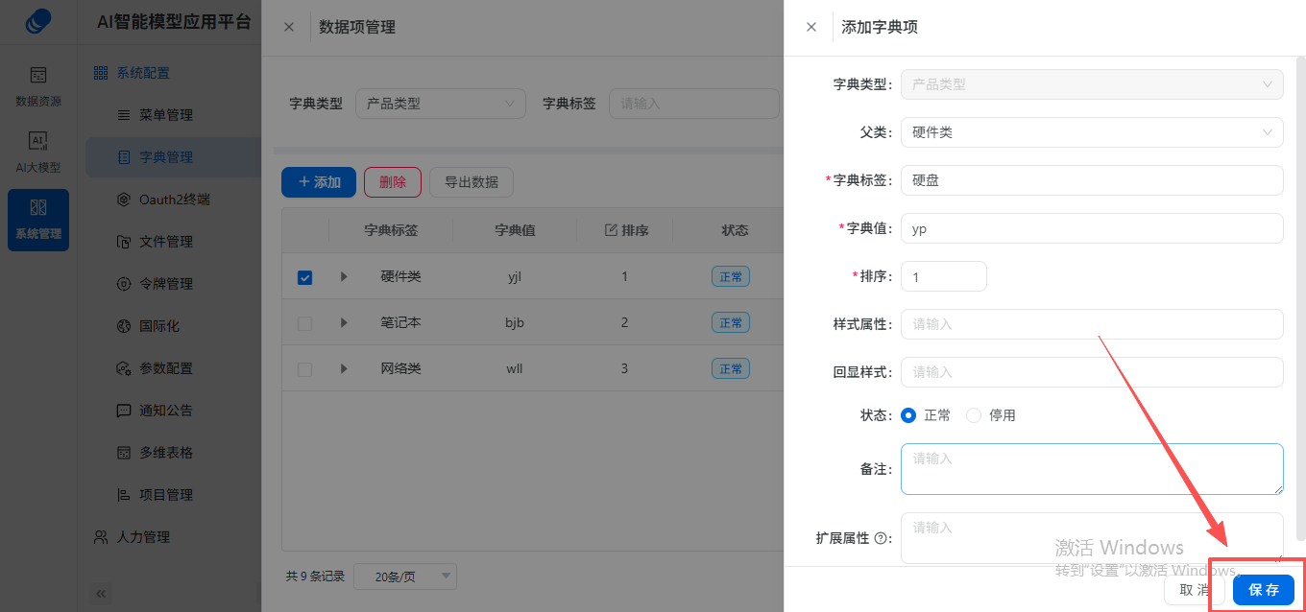This screenshot has height=612, width=1306.
Task: Click the 字典标签 search input
Action: click(693, 104)
